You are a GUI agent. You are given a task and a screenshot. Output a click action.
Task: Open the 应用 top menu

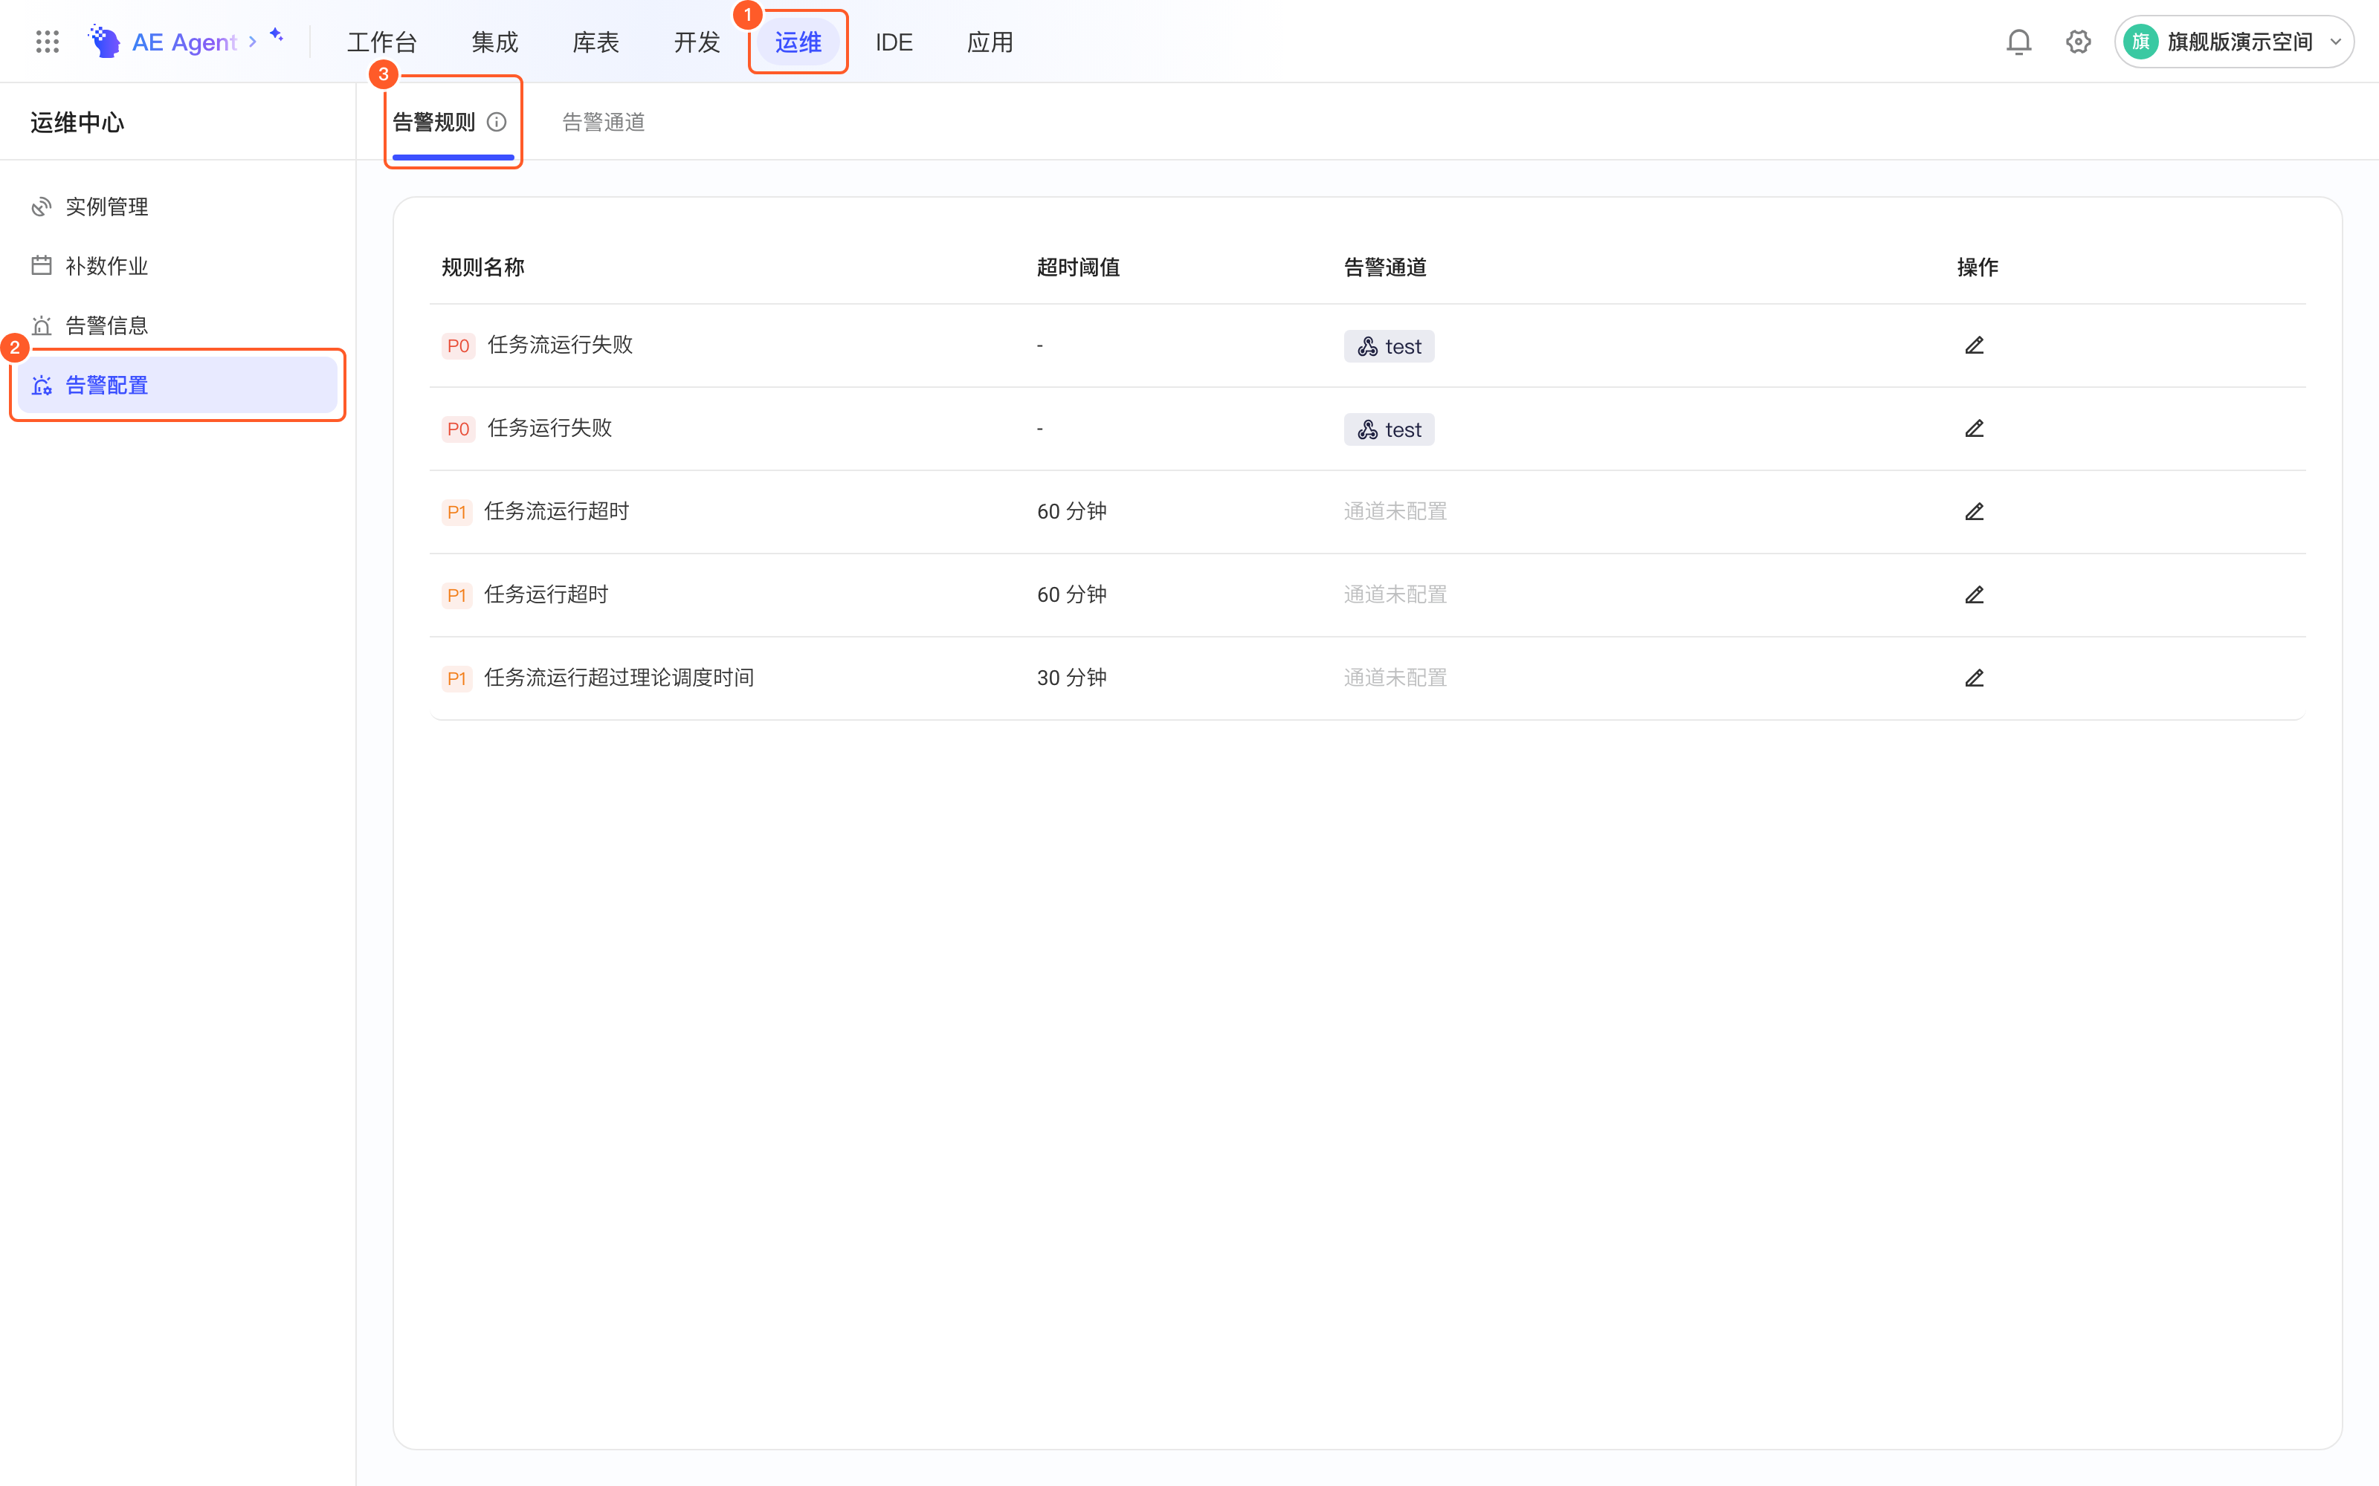(x=990, y=42)
